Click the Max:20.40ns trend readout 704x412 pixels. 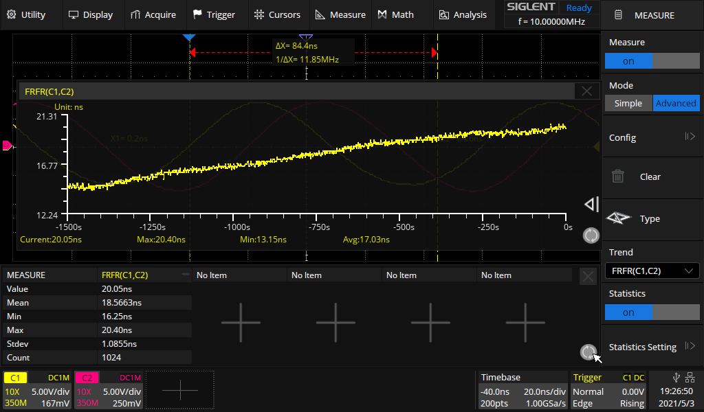point(161,240)
